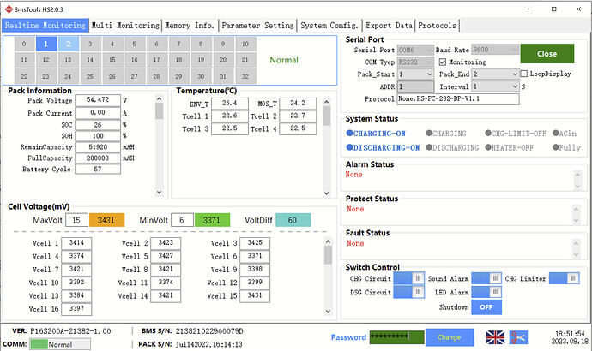Select pack number 16
592x351 pixels.
point(135,60)
